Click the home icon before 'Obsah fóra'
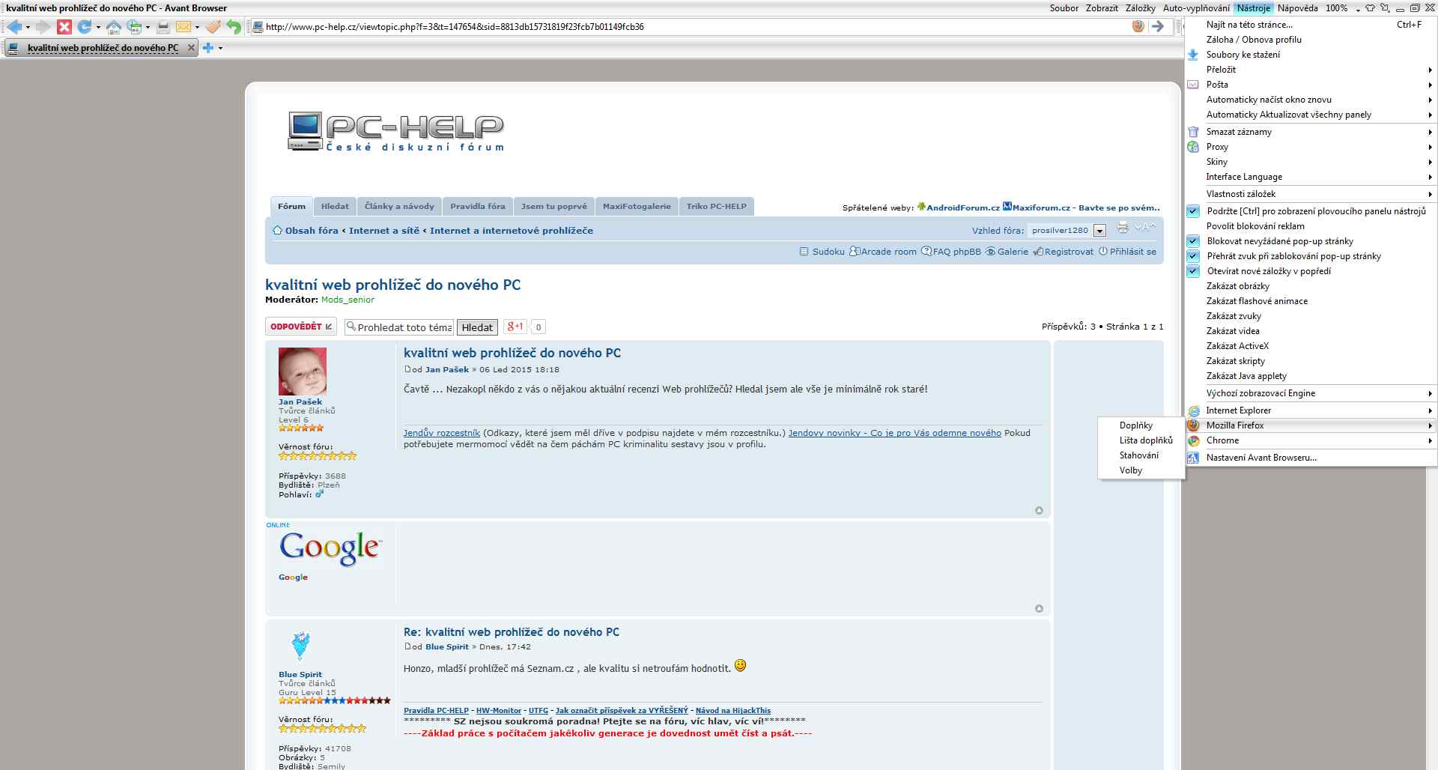The height and width of the screenshot is (770, 1438). click(x=277, y=231)
